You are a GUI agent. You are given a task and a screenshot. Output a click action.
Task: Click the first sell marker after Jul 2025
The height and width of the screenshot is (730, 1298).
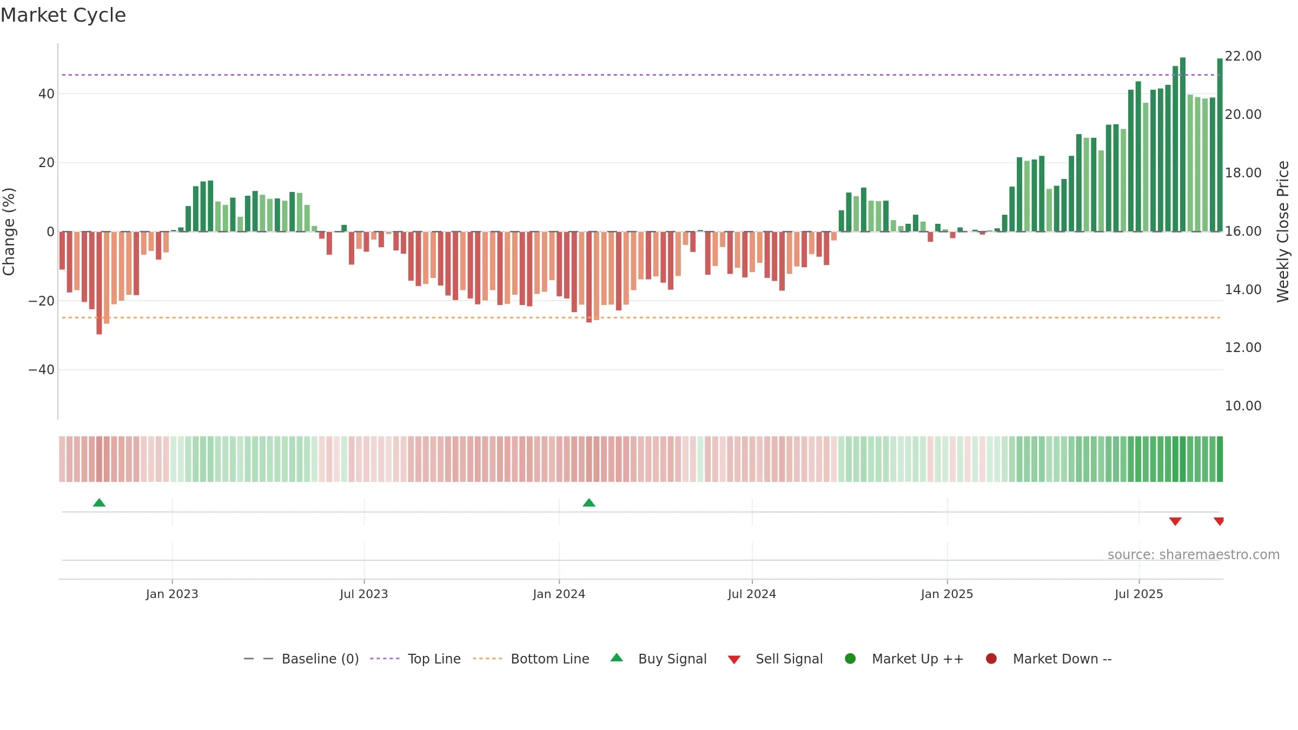coord(1175,521)
